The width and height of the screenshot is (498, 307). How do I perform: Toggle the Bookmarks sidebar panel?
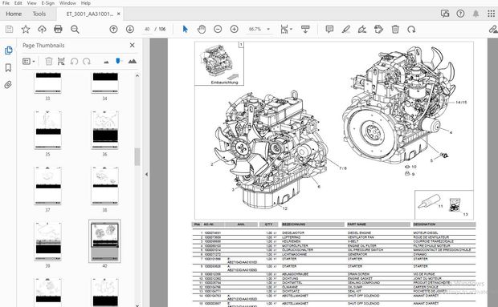click(8, 67)
